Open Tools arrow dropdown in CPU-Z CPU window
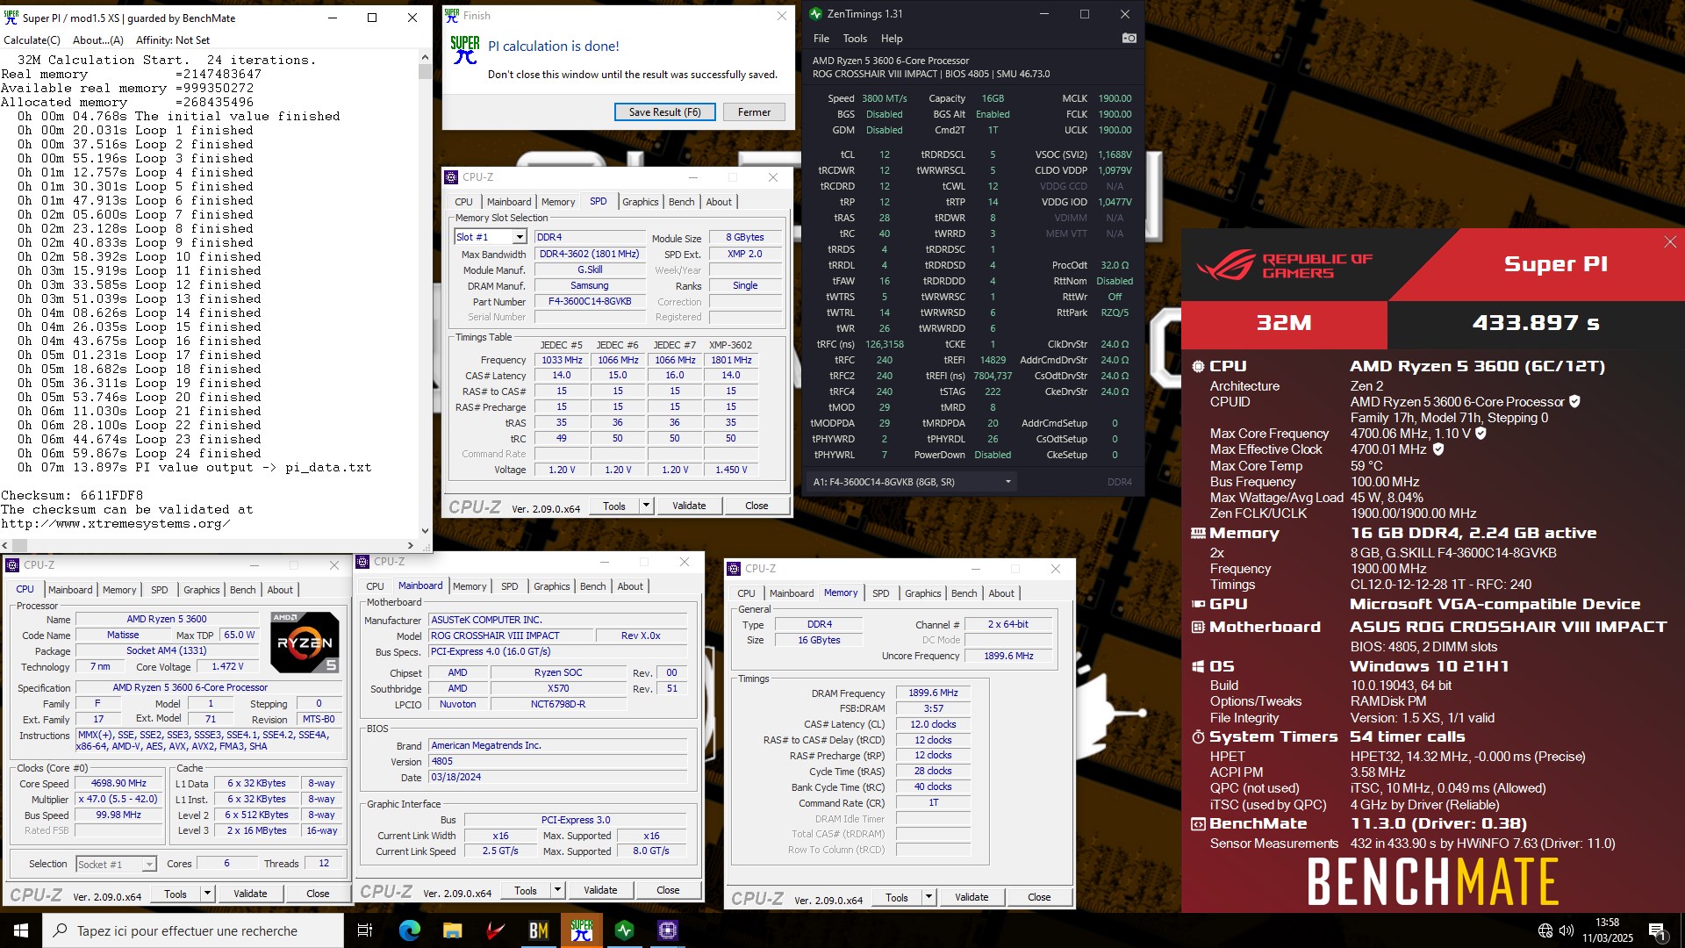The image size is (1685, 948). pyautogui.click(x=207, y=894)
